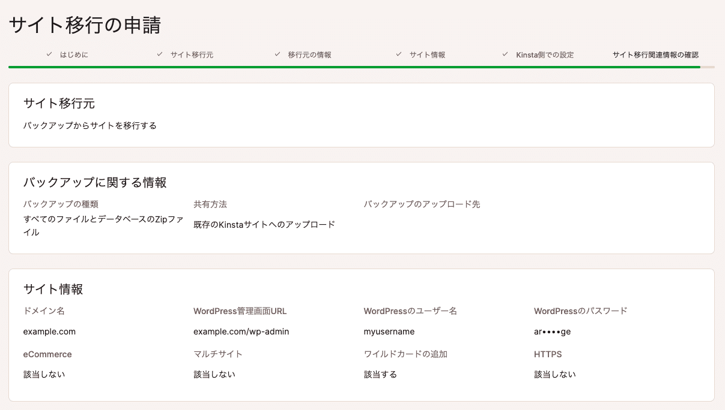Click 該当しない under eCommerce

coord(43,374)
